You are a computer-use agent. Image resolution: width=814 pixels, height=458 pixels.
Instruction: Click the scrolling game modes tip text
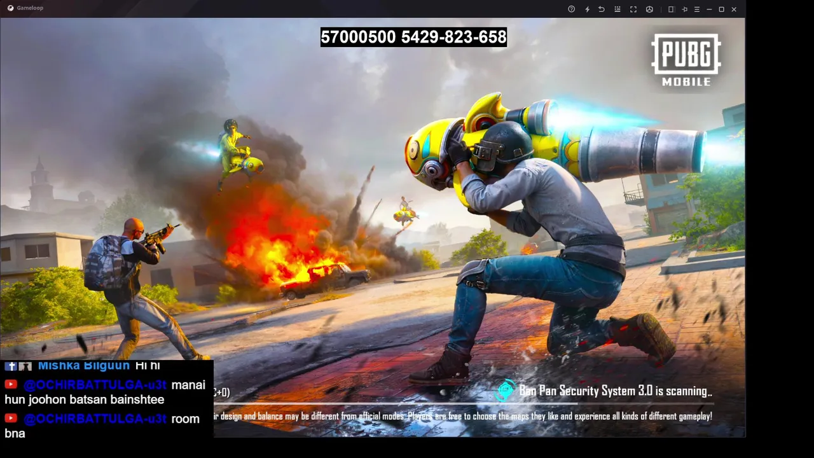pos(463,416)
